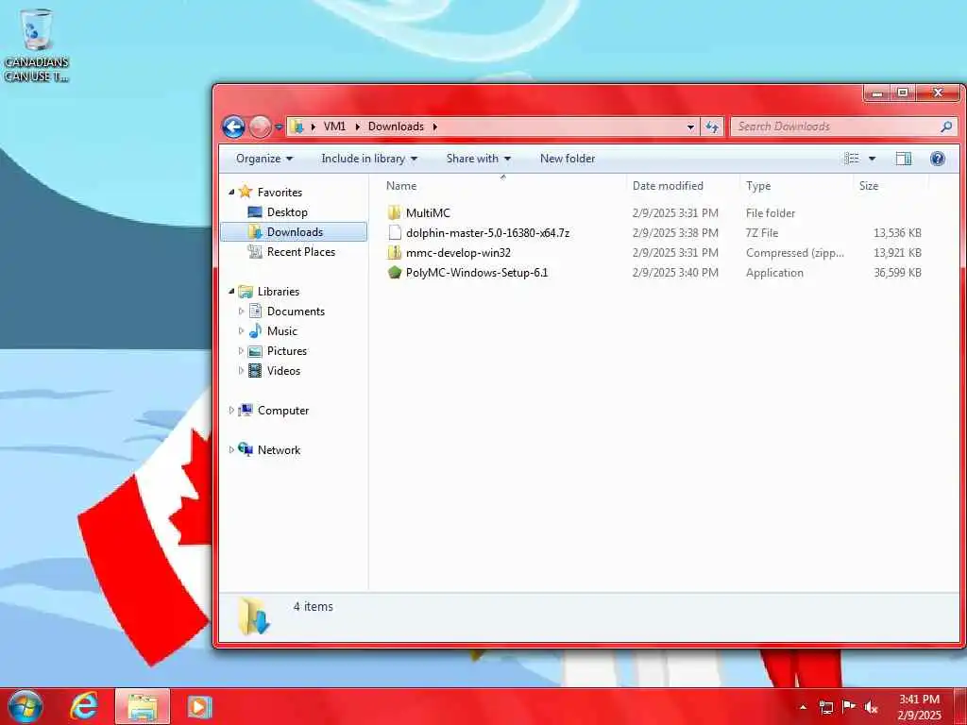Click the Pictures library icon

(x=255, y=351)
